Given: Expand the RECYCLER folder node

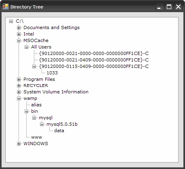Looking at the screenshot, I should 19,86.
